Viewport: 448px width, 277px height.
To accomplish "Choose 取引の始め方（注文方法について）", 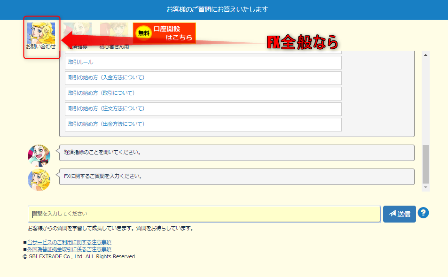I will (203, 109).
